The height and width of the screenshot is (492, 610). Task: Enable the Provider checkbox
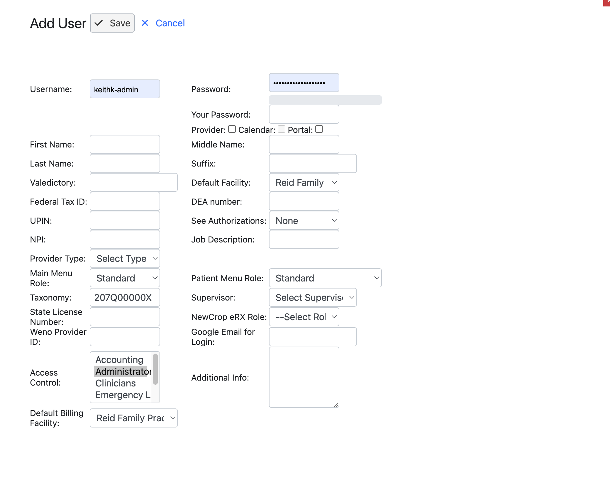[232, 129]
